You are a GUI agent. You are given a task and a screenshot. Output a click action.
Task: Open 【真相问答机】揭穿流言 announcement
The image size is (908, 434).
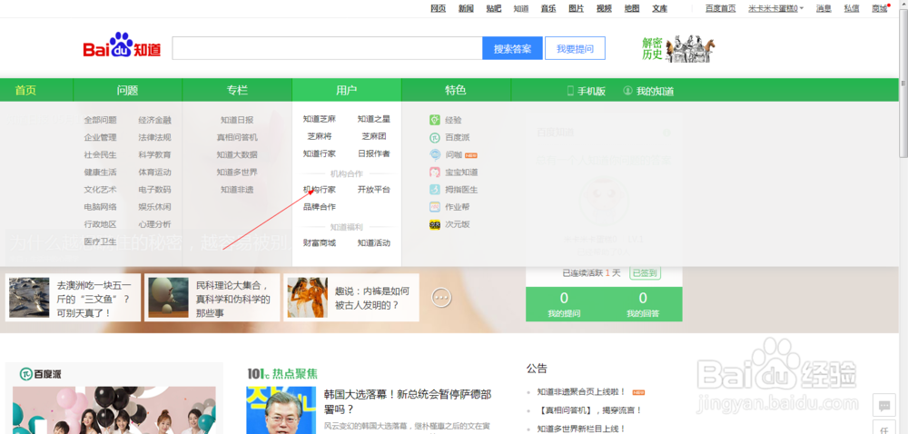(589, 409)
